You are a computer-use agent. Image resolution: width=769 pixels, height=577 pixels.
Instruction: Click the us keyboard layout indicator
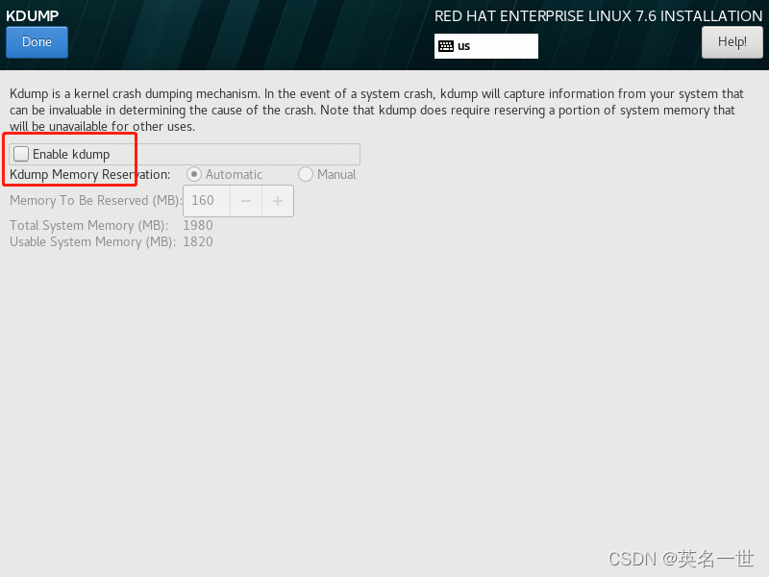(x=486, y=46)
